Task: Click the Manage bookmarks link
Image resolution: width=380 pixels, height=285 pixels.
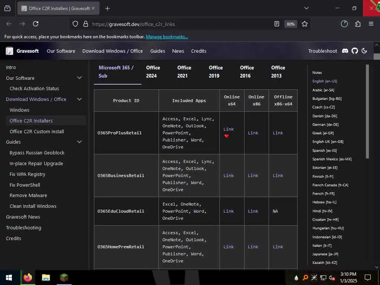Action: coord(167,37)
